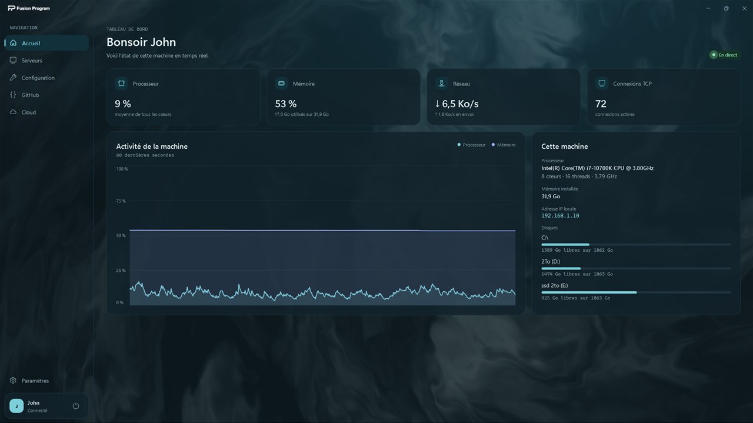
Task: Click the 9 % processor value
Action: coord(123,104)
